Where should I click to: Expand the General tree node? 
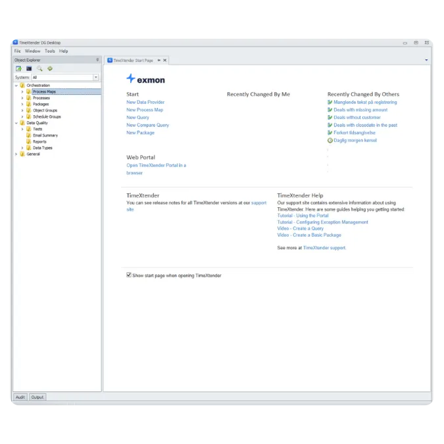click(x=16, y=154)
